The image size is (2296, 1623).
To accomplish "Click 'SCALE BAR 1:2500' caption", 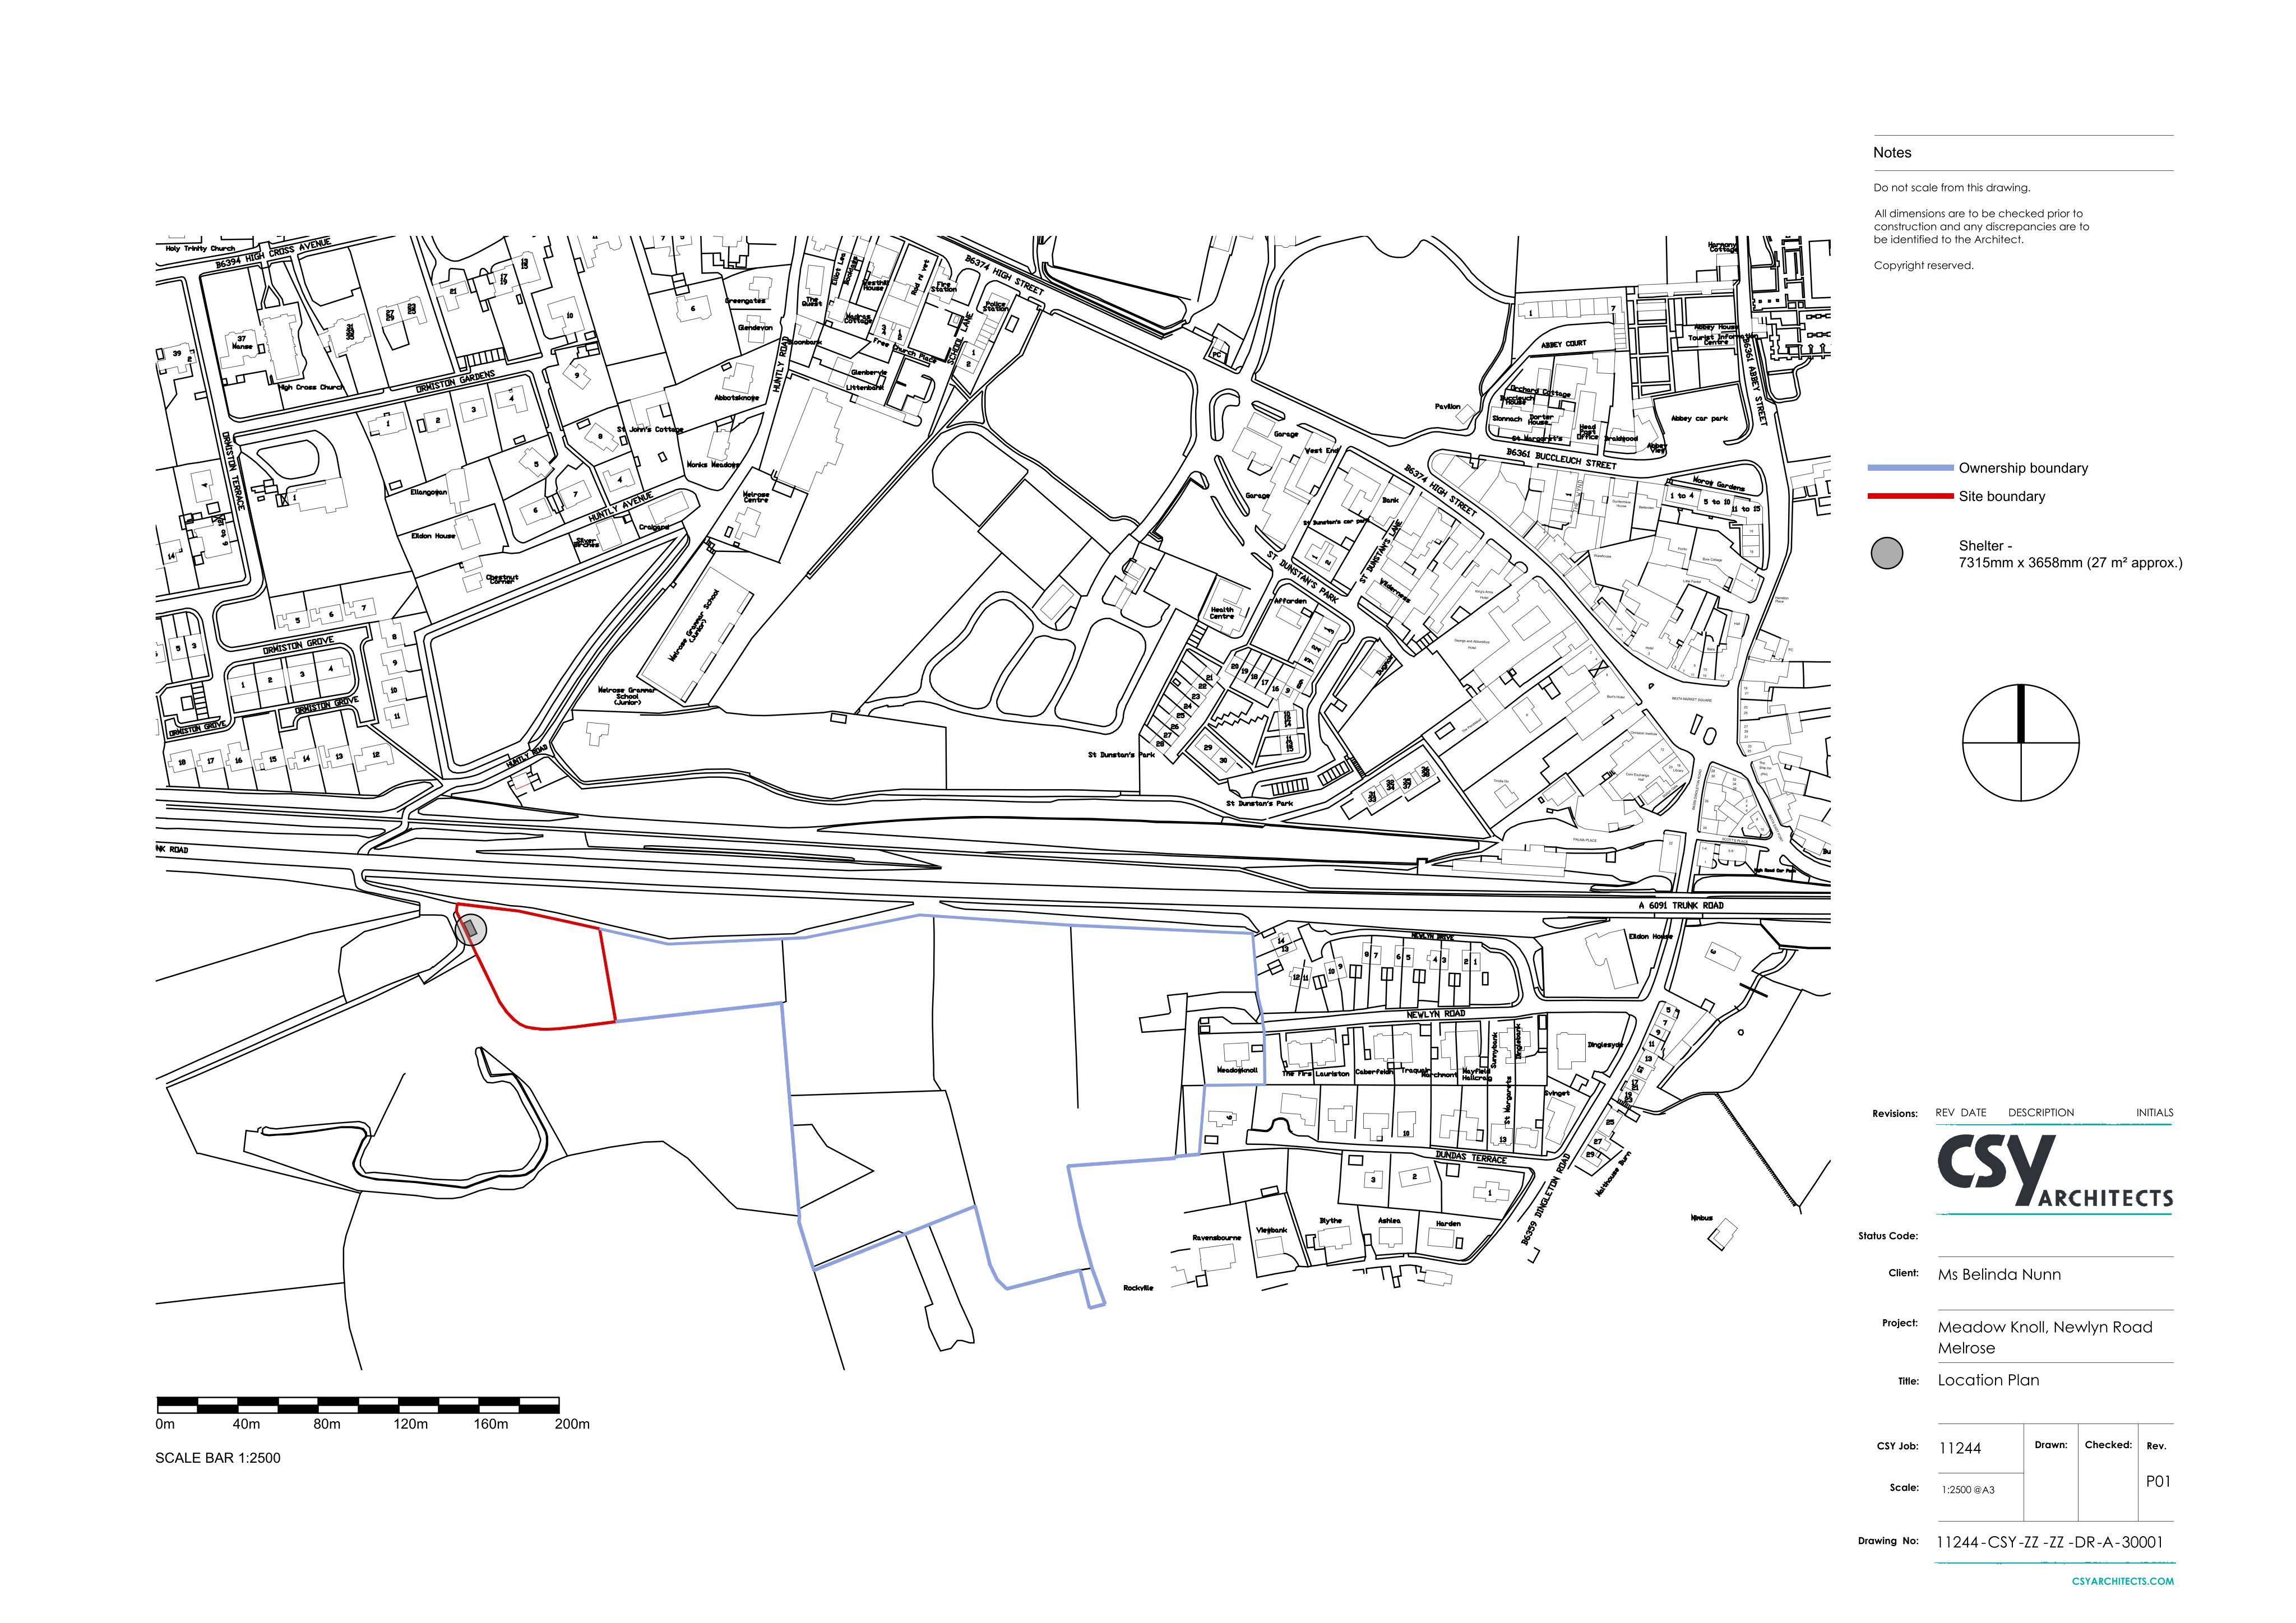I will coord(218,1458).
